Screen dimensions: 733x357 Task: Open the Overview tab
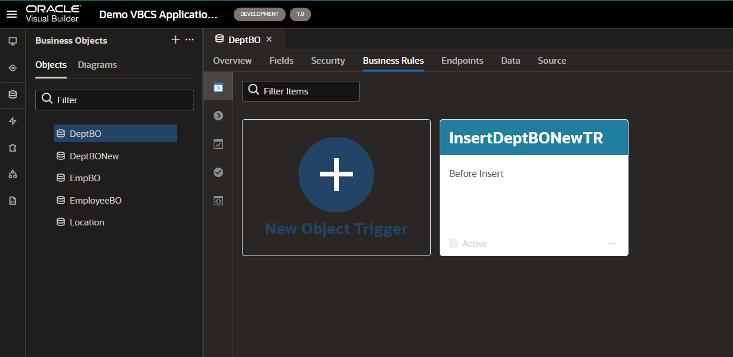pyautogui.click(x=233, y=61)
